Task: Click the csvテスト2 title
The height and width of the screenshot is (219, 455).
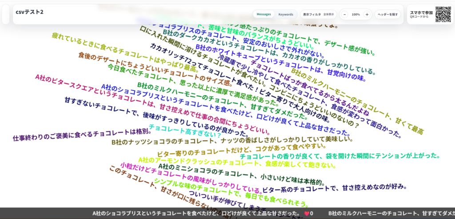Action: coord(30,12)
